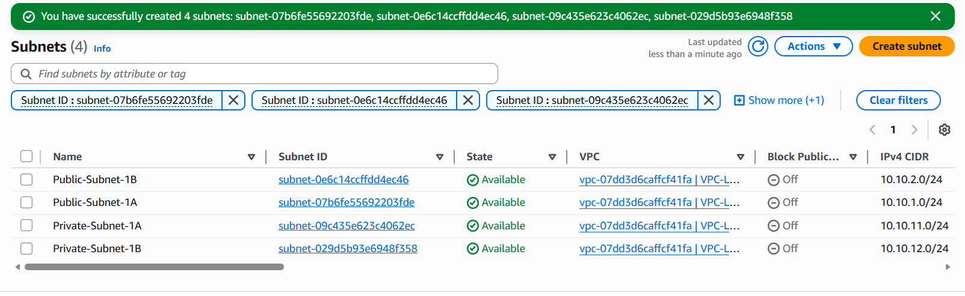Click the subnet-07b6fe55692203fde filter token text
Viewport: 965px width, 296px height.
[117, 100]
